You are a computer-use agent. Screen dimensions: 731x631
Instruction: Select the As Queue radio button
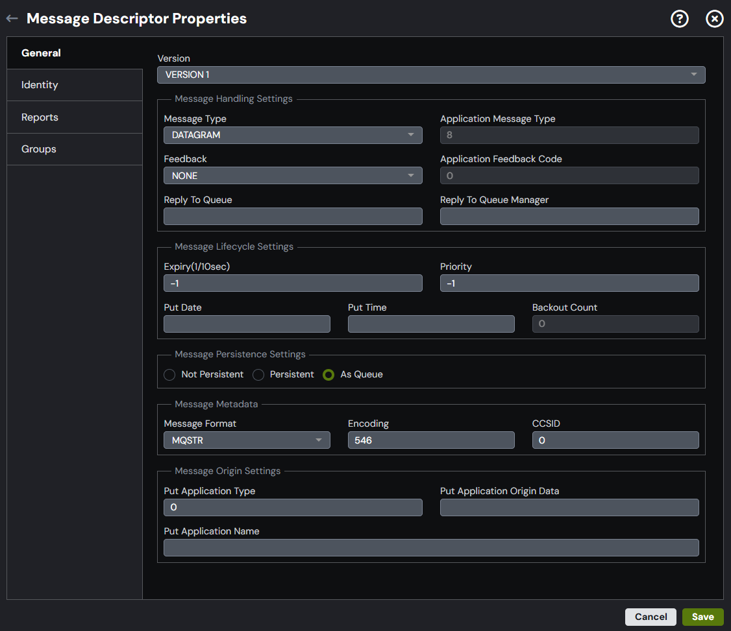(328, 375)
